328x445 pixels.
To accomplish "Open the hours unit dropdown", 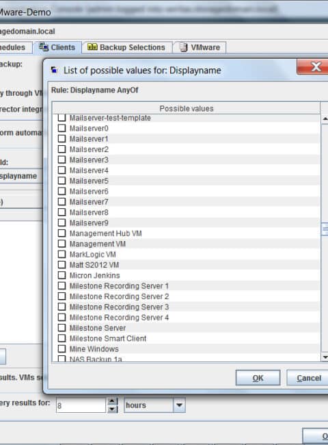I will 179,405.
